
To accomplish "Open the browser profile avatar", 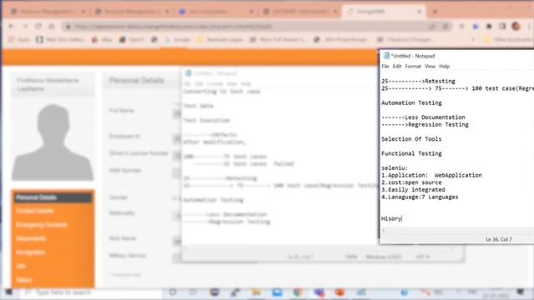I will coord(516,26).
